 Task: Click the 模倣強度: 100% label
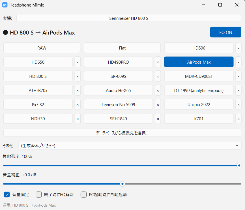click(17, 157)
